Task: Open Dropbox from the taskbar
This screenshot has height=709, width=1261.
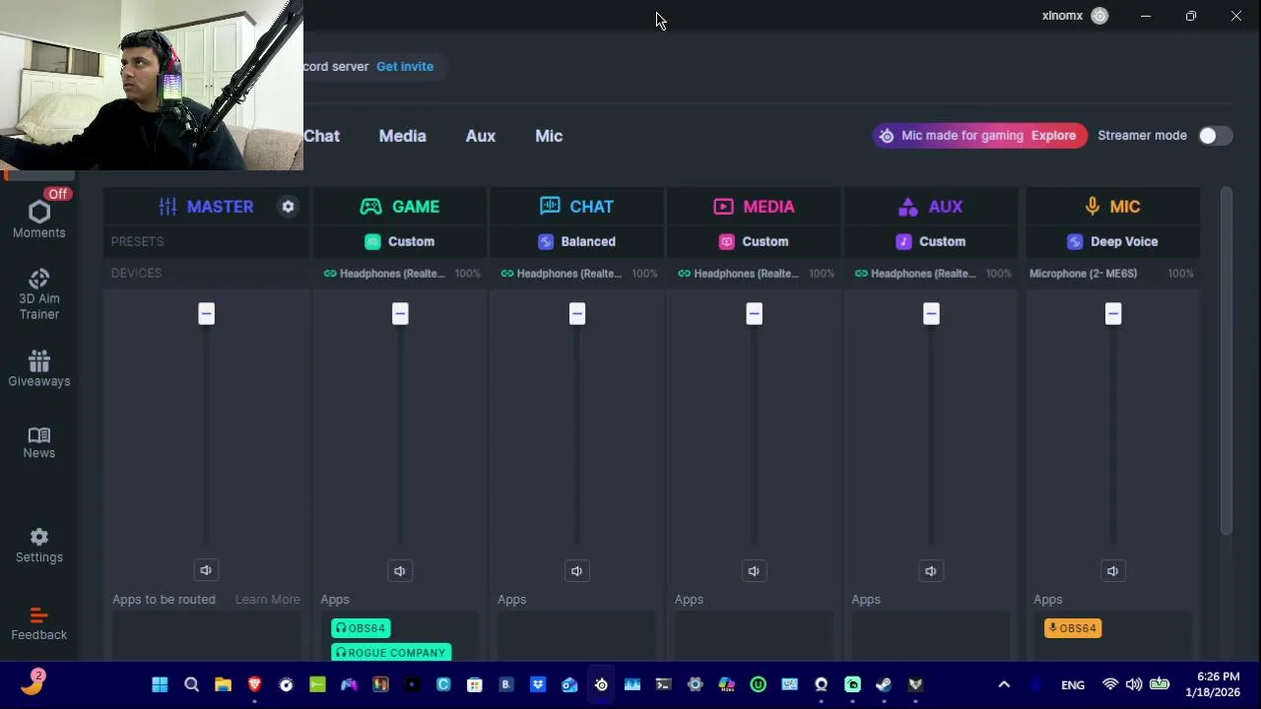Action: [x=538, y=684]
